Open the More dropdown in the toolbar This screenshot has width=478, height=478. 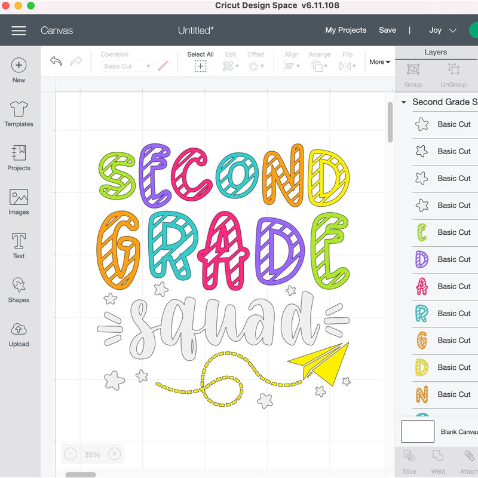pyautogui.click(x=380, y=62)
